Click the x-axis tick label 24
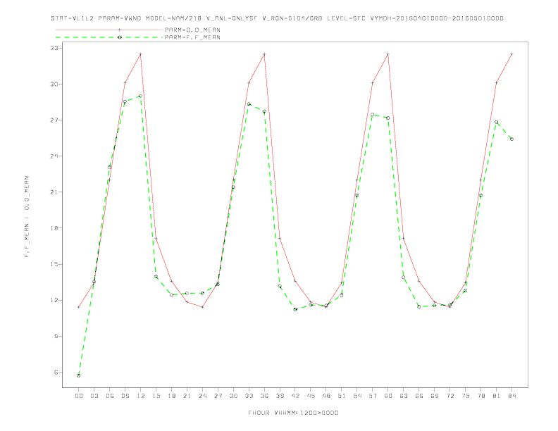The image size is (558, 431). (202, 396)
